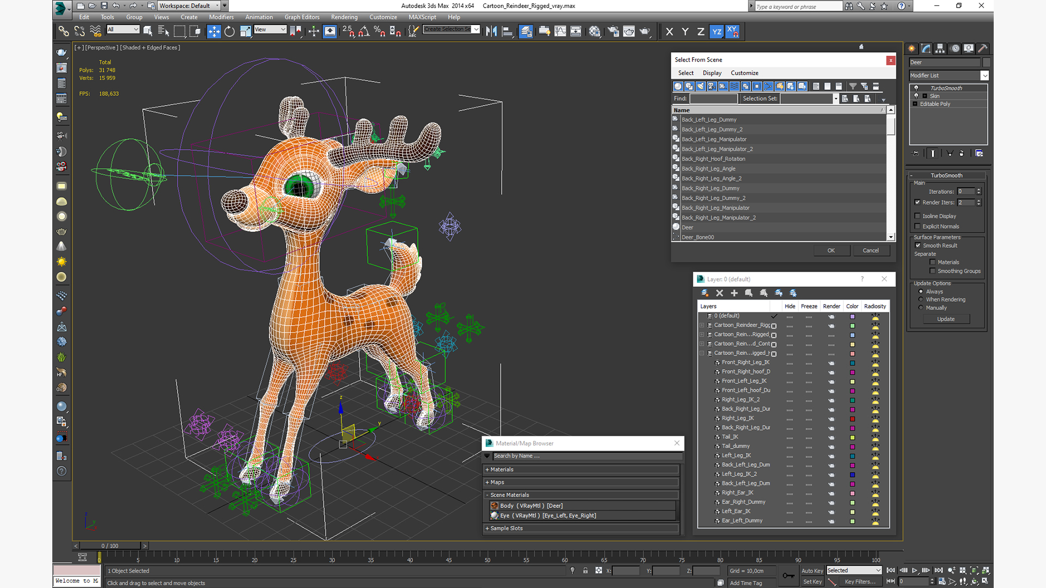Open the Utilities hammer panel icon
This screenshot has width=1046, height=588.
(x=982, y=48)
